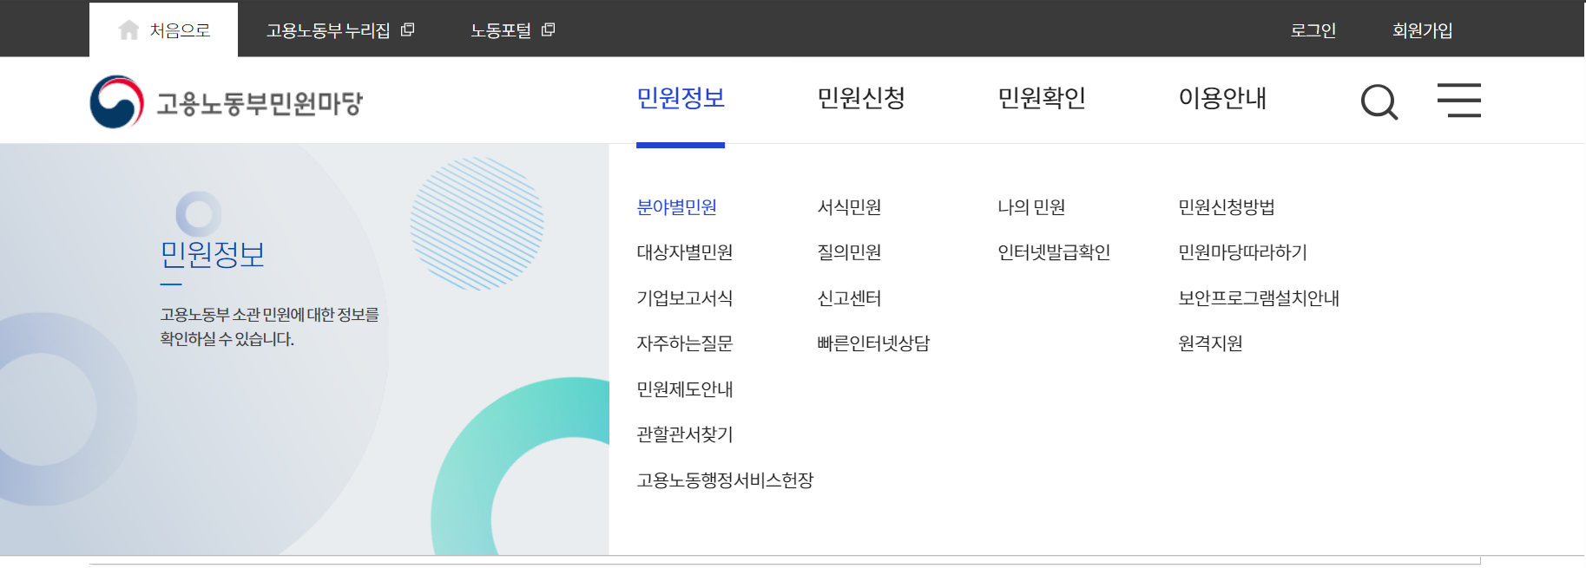Select the 민원확인 main menu
Screen dimensions: 1586x568
[1042, 98]
